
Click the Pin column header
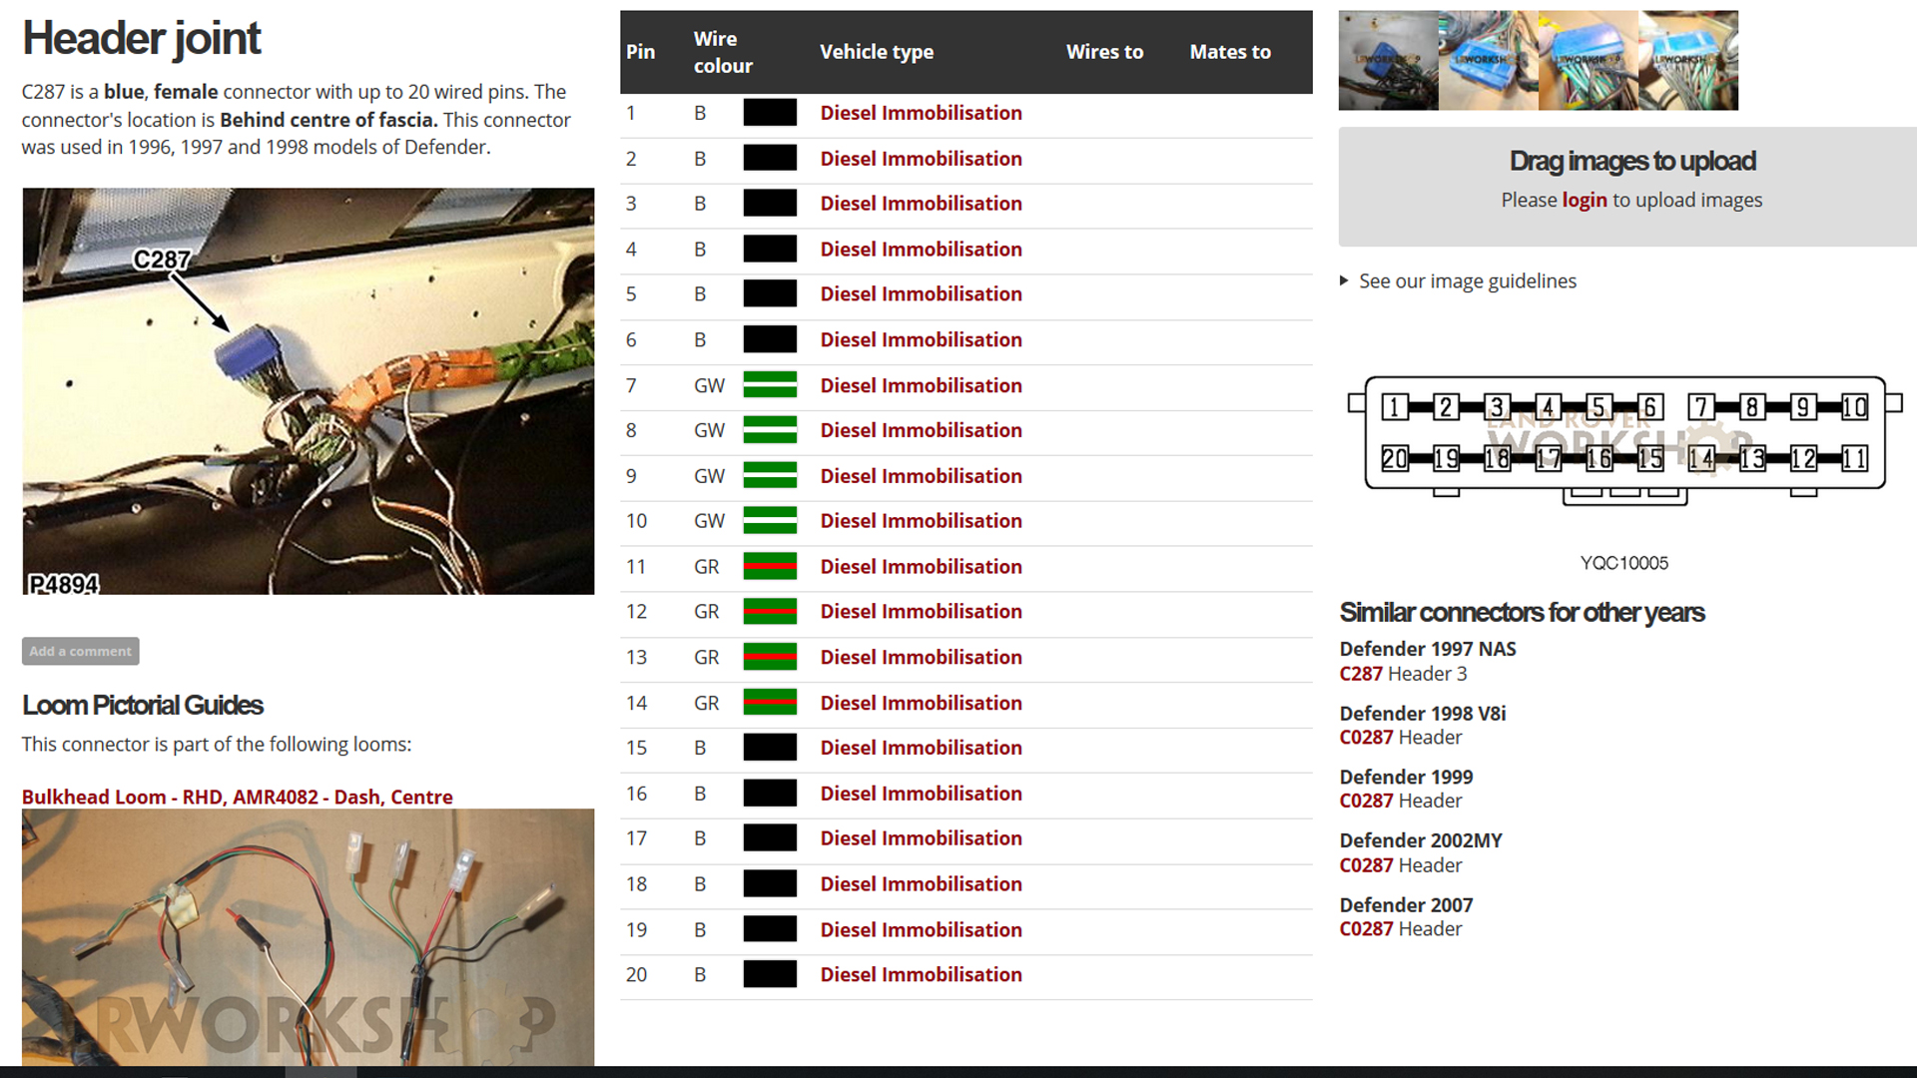pos(640,52)
